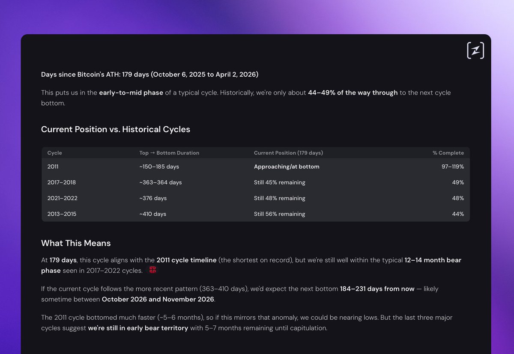Click the Days since Bitcoin's ATH heading

click(149, 74)
